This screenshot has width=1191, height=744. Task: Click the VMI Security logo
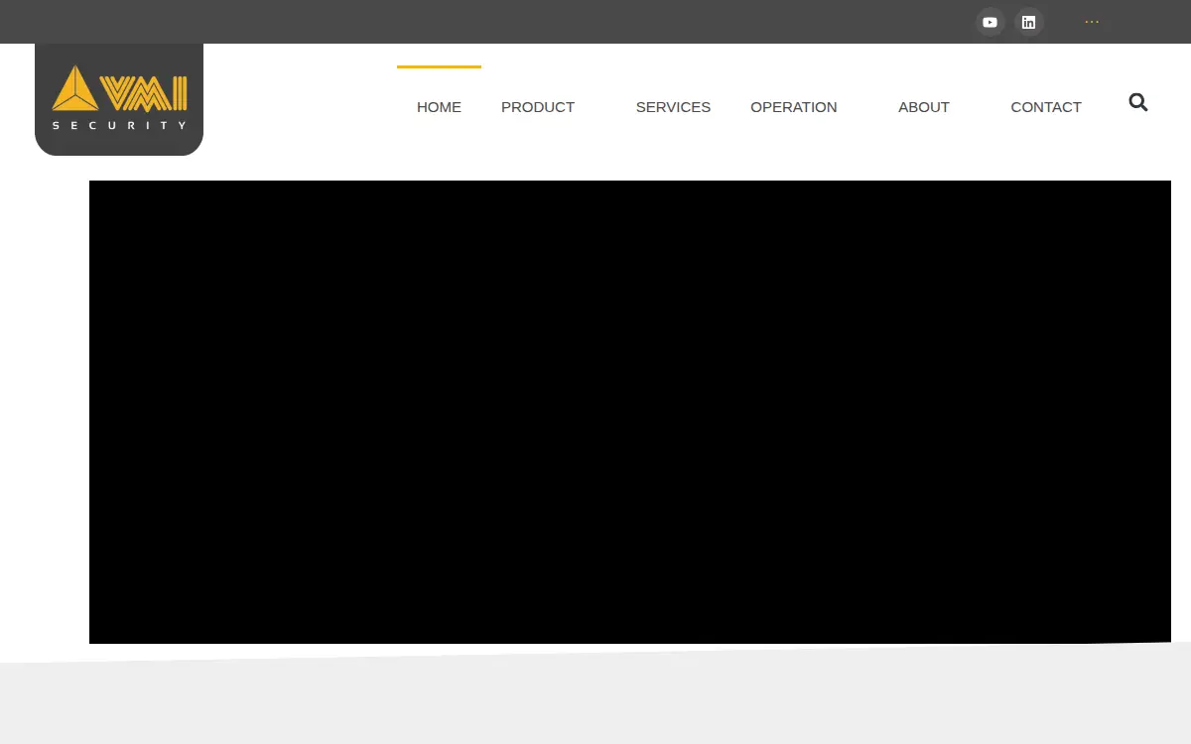(119, 99)
